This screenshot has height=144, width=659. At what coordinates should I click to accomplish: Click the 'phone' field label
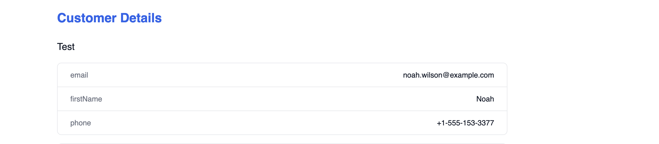click(x=80, y=123)
